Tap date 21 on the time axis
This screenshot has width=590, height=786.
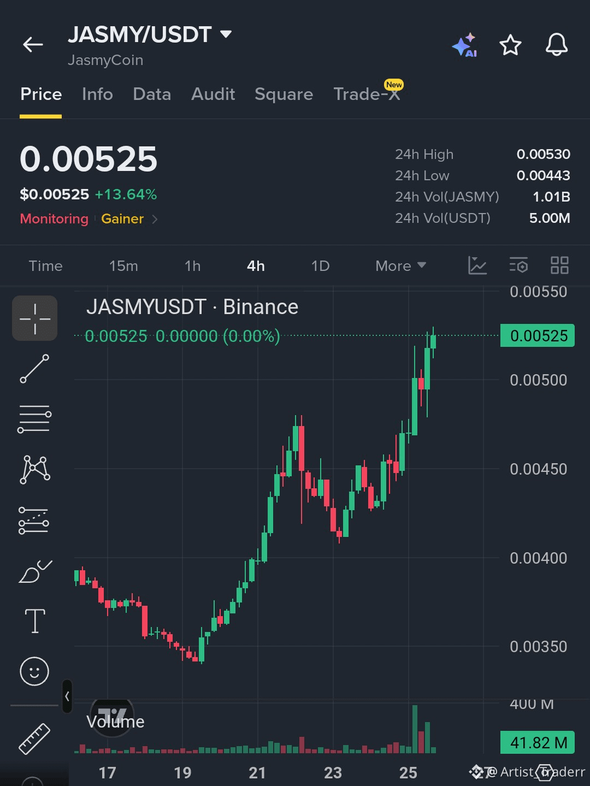(x=257, y=773)
